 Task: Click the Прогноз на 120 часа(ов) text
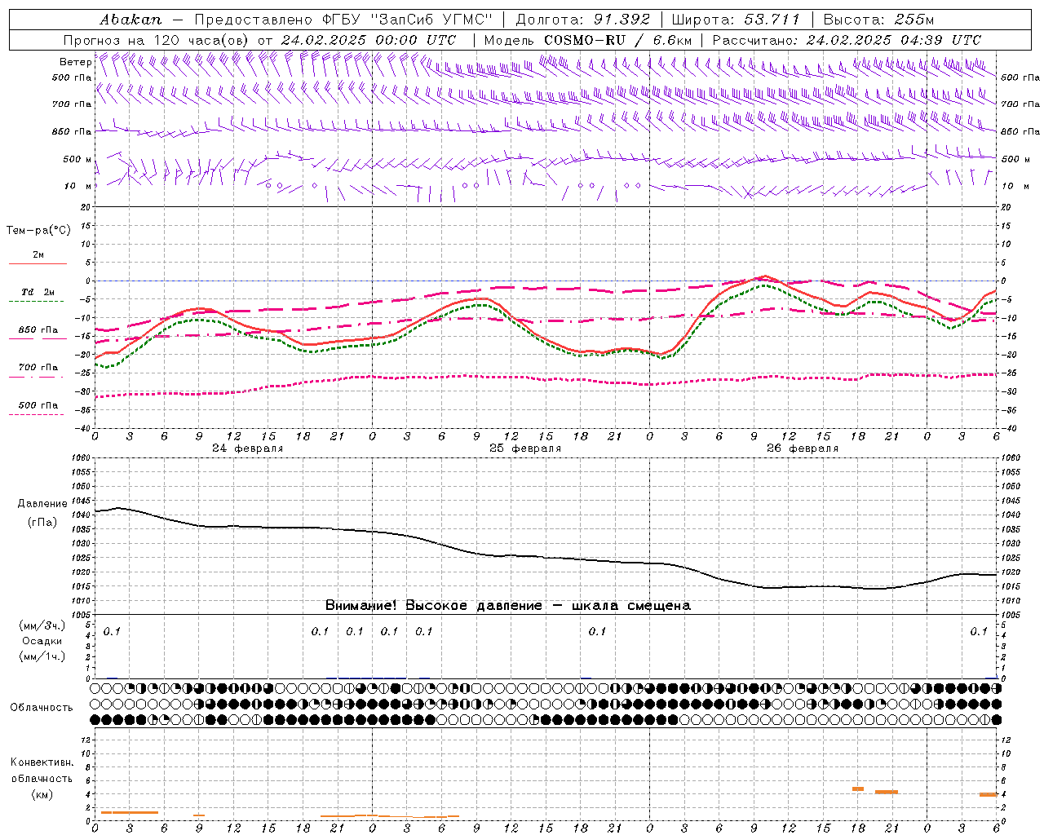click(x=157, y=40)
